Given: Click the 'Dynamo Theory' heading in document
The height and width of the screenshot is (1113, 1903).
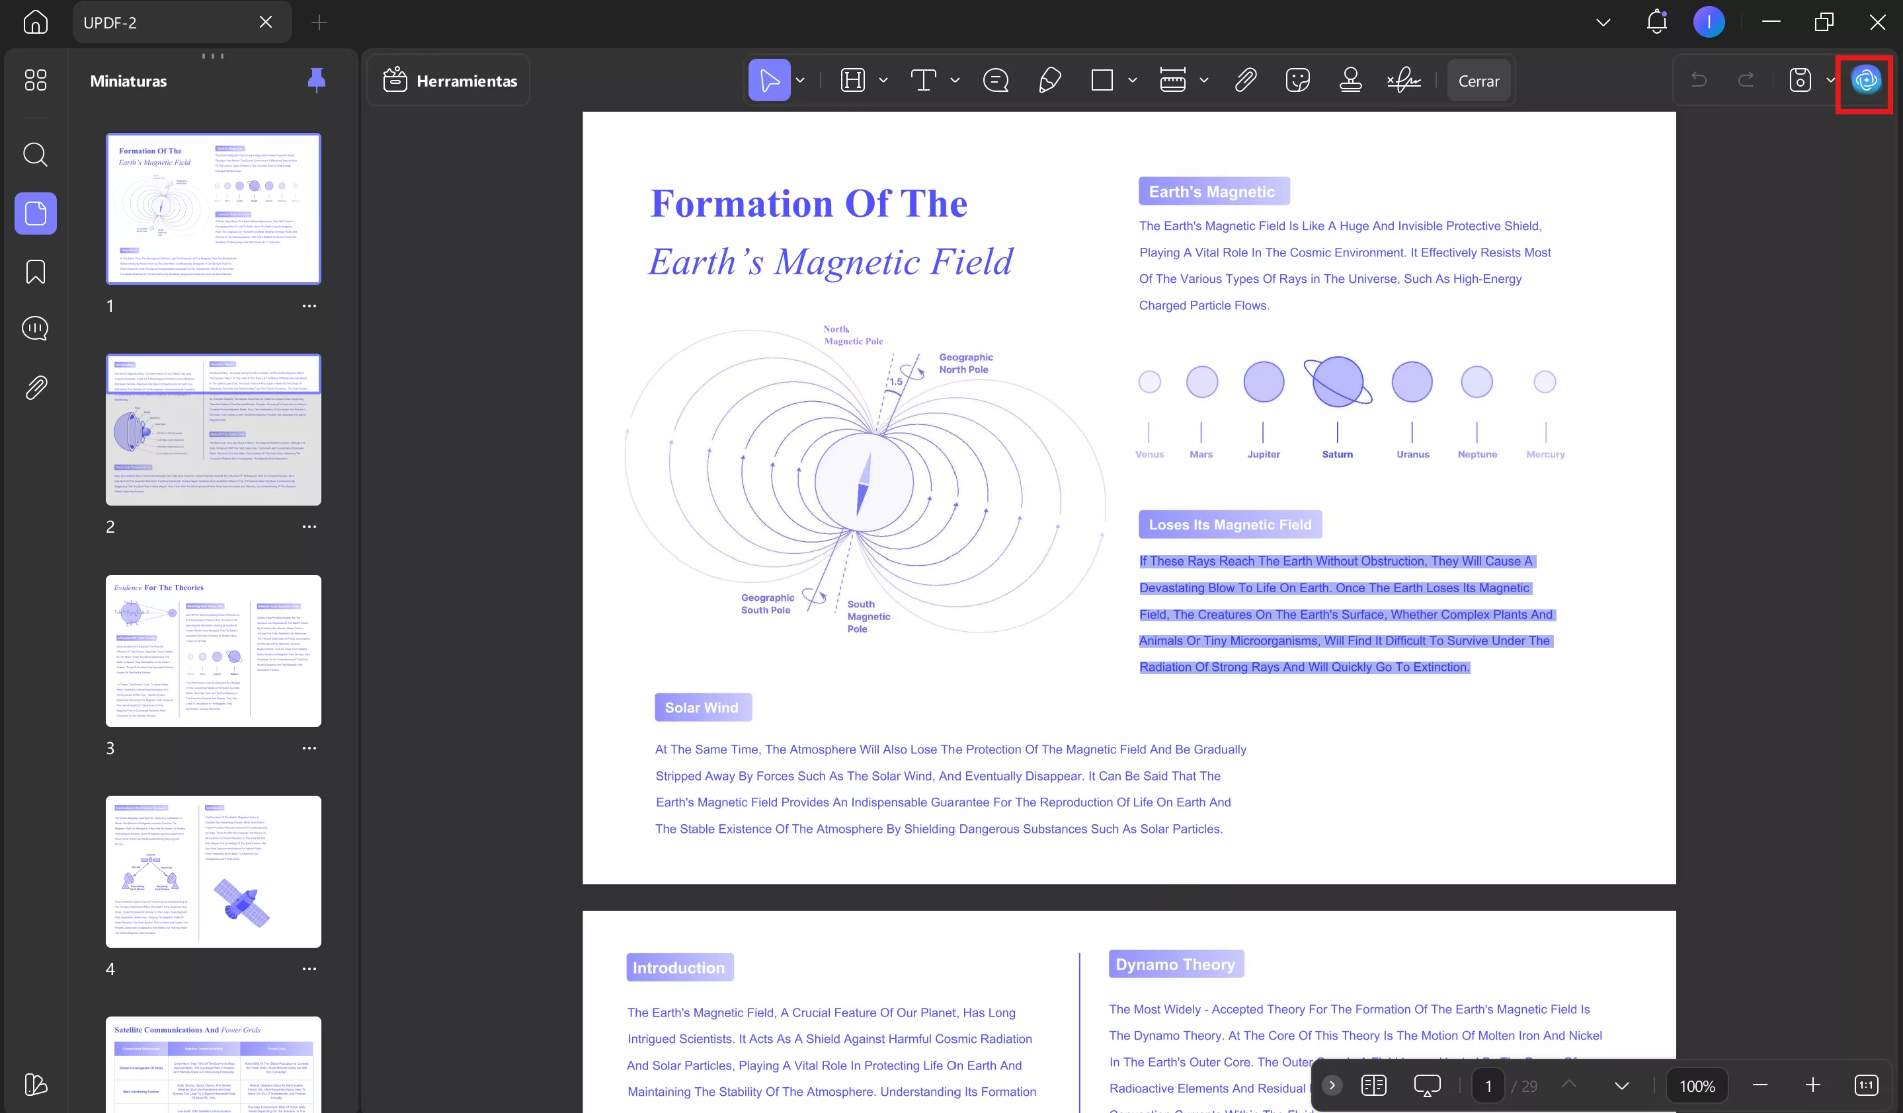Looking at the screenshot, I should [1176, 964].
